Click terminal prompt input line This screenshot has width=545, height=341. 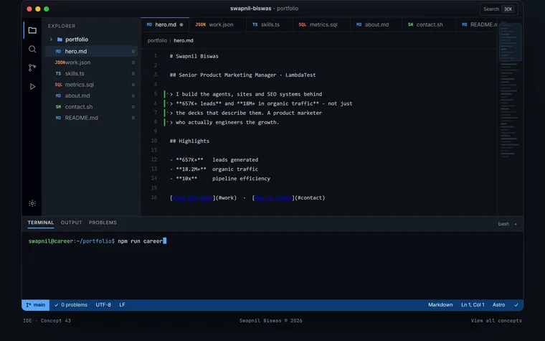pos(272,241)
